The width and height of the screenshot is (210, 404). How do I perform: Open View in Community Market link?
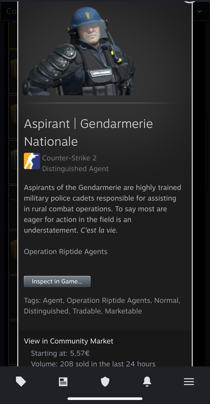click(x=68, y=341)
